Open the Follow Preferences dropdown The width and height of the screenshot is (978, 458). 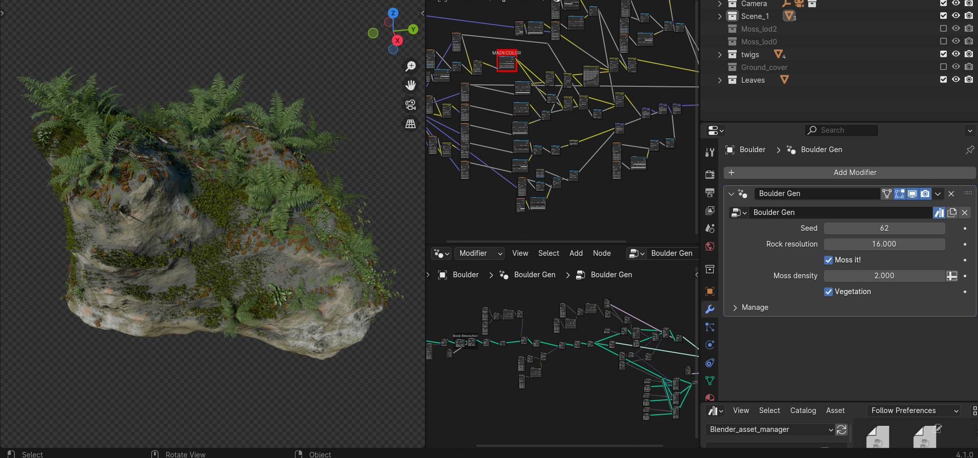[914, 411]
